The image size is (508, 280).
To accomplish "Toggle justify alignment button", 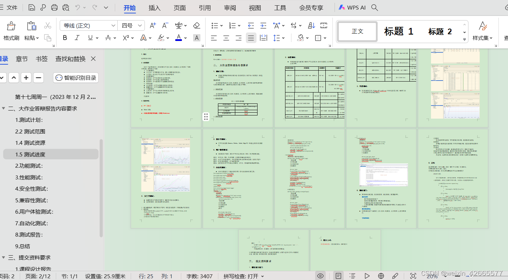I will click(x=251, y=38).
